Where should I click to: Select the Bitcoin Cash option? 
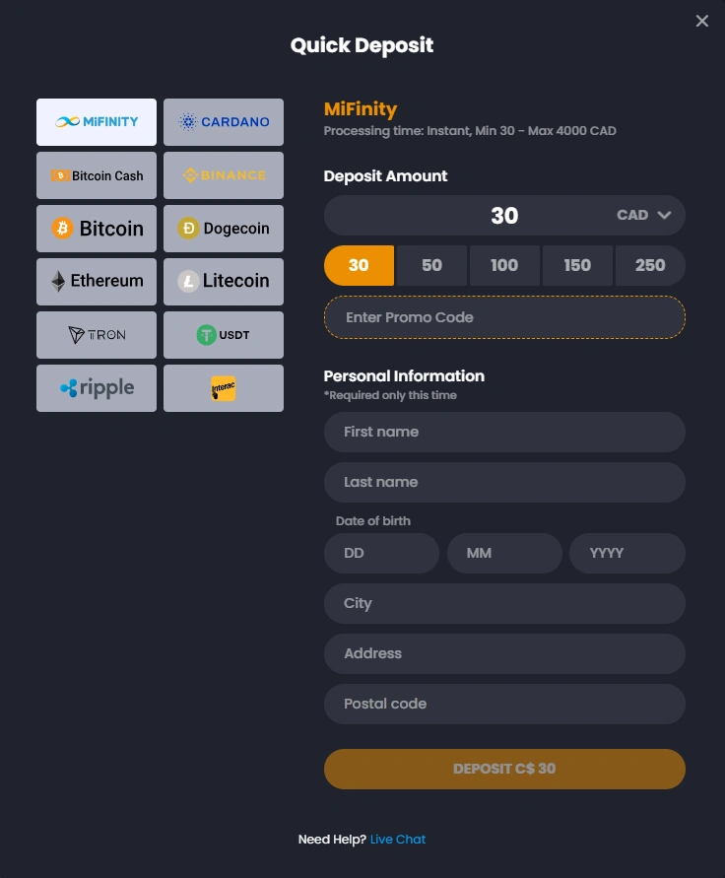[97, 175]
